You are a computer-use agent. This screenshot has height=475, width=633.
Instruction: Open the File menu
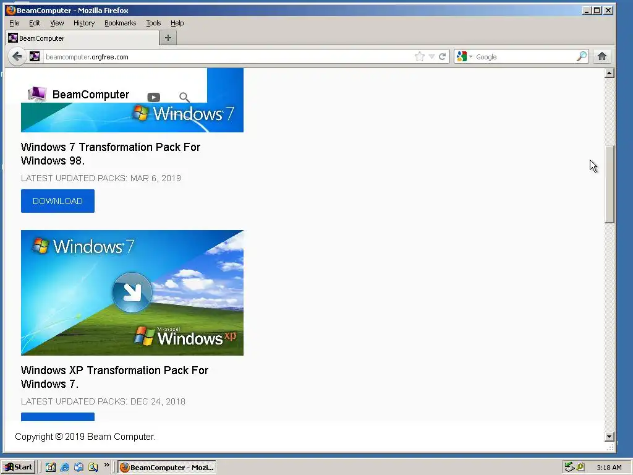14,23
